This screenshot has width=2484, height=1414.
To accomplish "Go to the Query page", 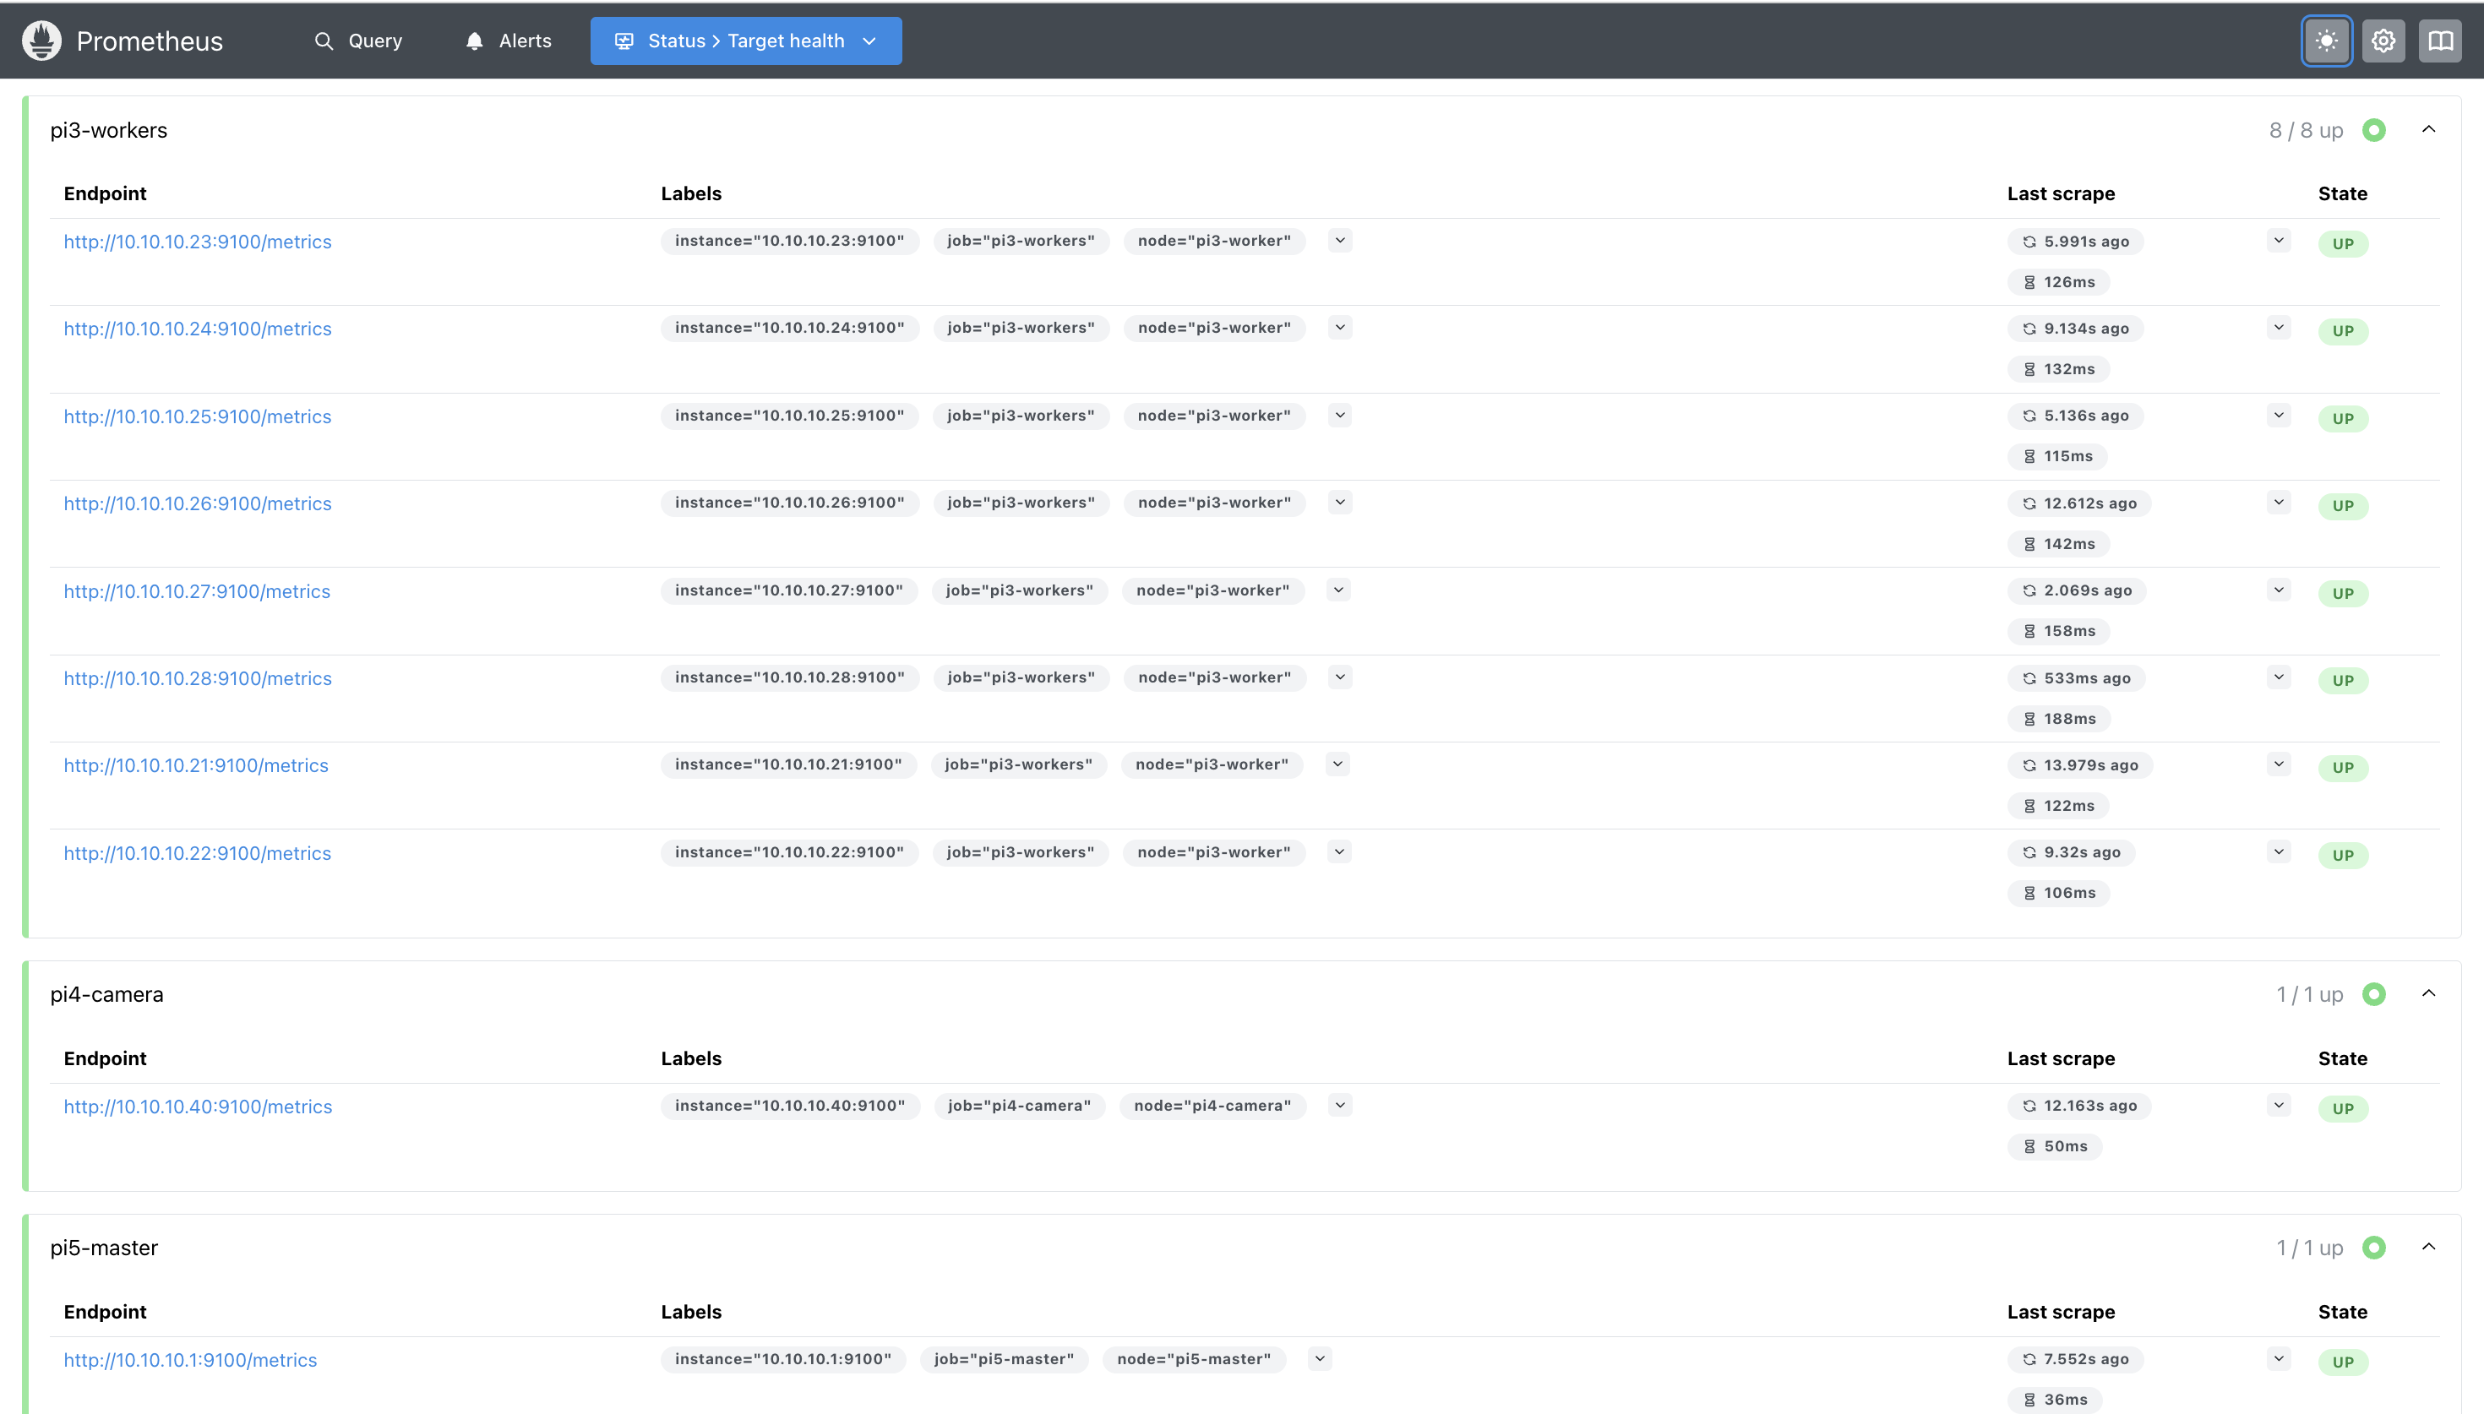I will 358,41.
